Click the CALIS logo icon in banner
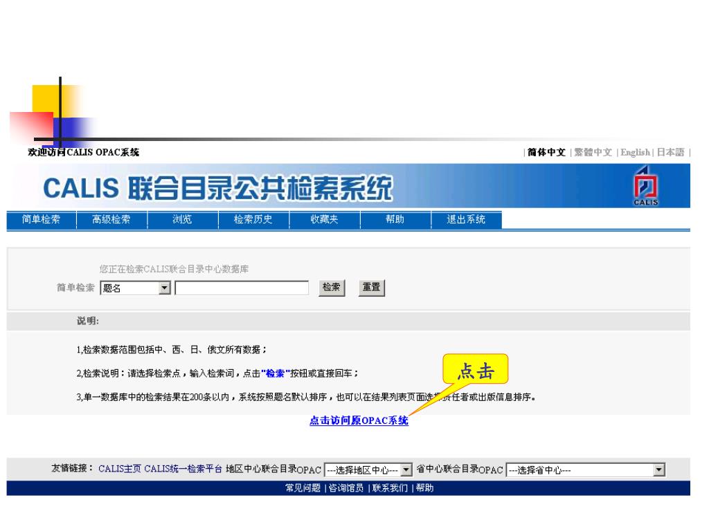The image size is (709, 531). pos(645,185)
